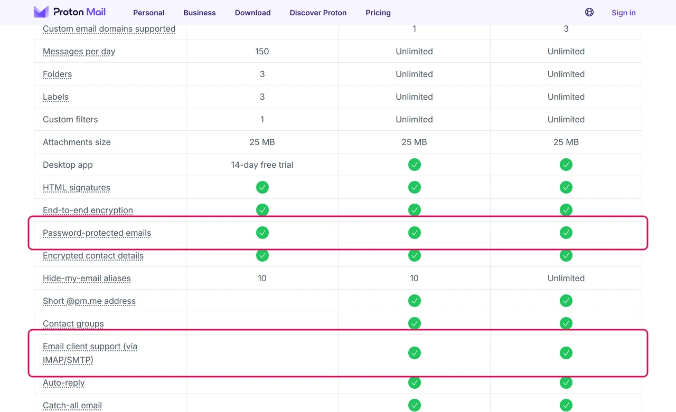Click the middle-column checkmark for Contact groups

(415, 323)
